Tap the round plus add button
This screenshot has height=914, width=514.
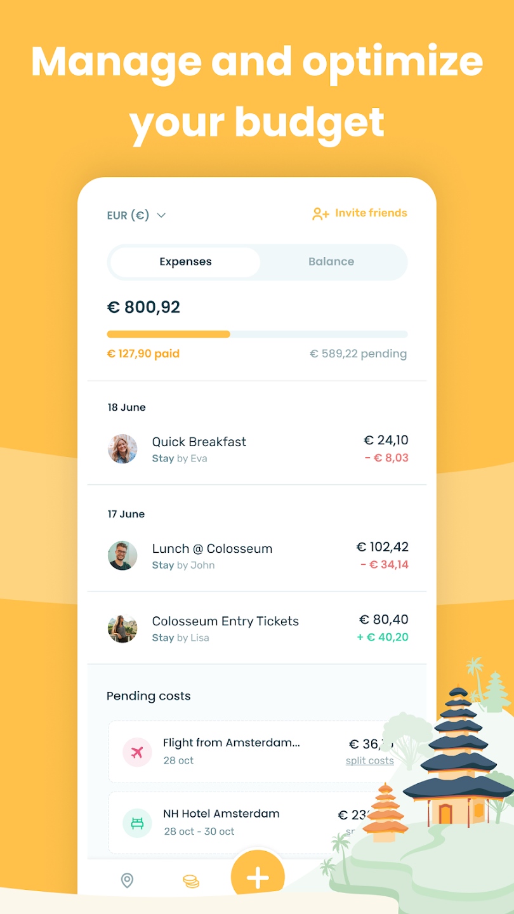pyautogui.click(x=258, y=877)
